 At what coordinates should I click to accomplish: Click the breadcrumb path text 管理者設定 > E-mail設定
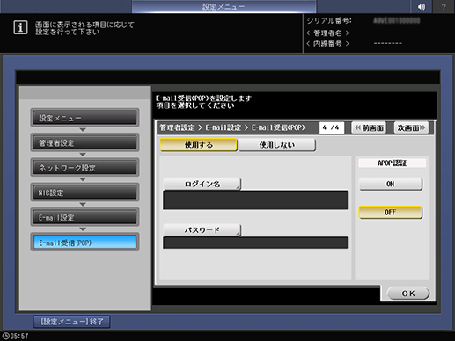click(x=201, y=127)
